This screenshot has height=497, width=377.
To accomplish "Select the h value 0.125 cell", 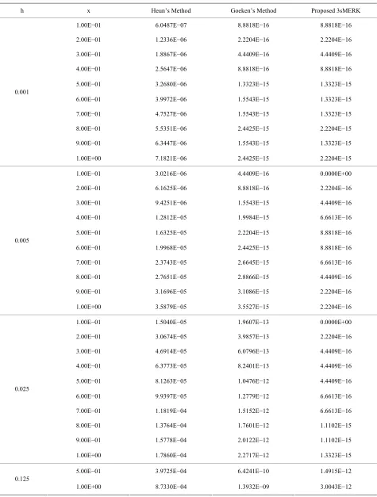I will [22, 479].
